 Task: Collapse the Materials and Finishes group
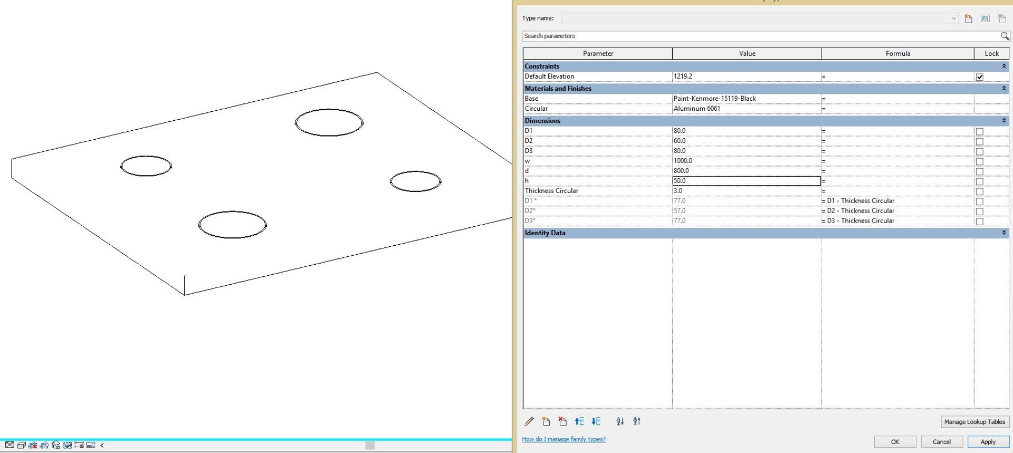point(1004,88)
